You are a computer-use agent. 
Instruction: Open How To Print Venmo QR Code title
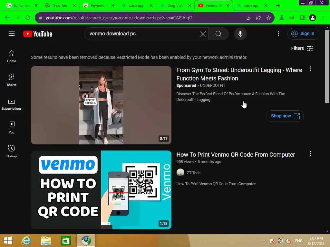coord(236,155)
